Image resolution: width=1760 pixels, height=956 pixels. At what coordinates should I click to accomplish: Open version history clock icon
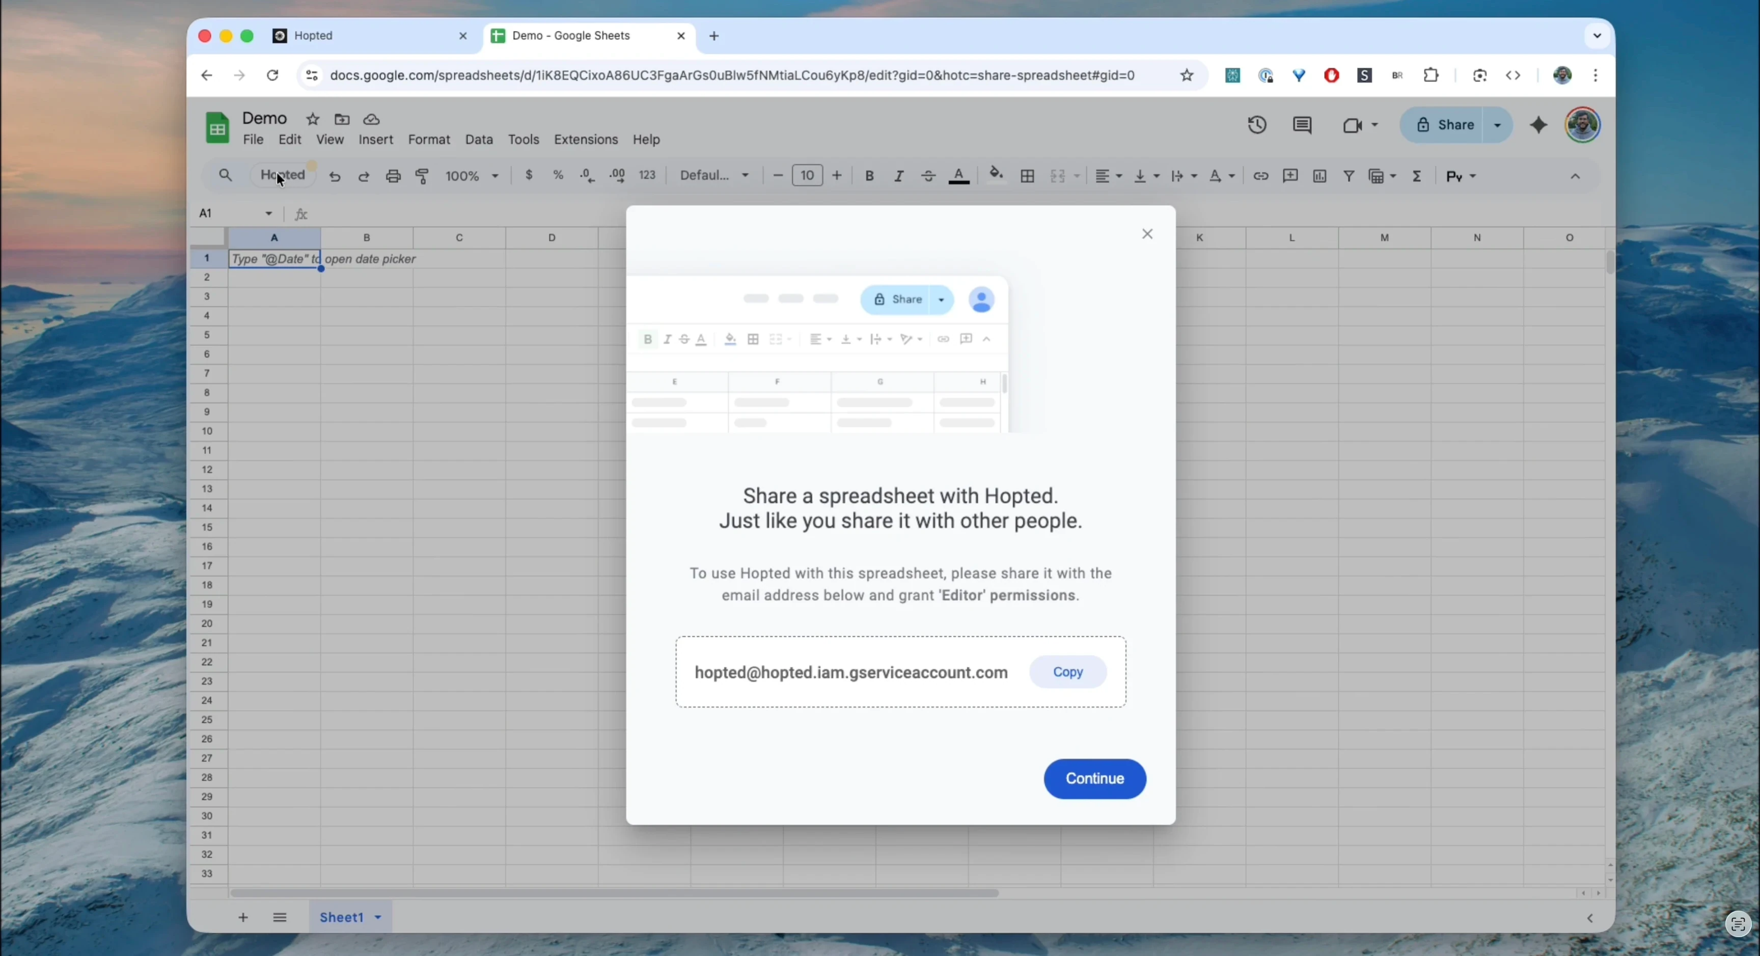[x=1257, y=125]
